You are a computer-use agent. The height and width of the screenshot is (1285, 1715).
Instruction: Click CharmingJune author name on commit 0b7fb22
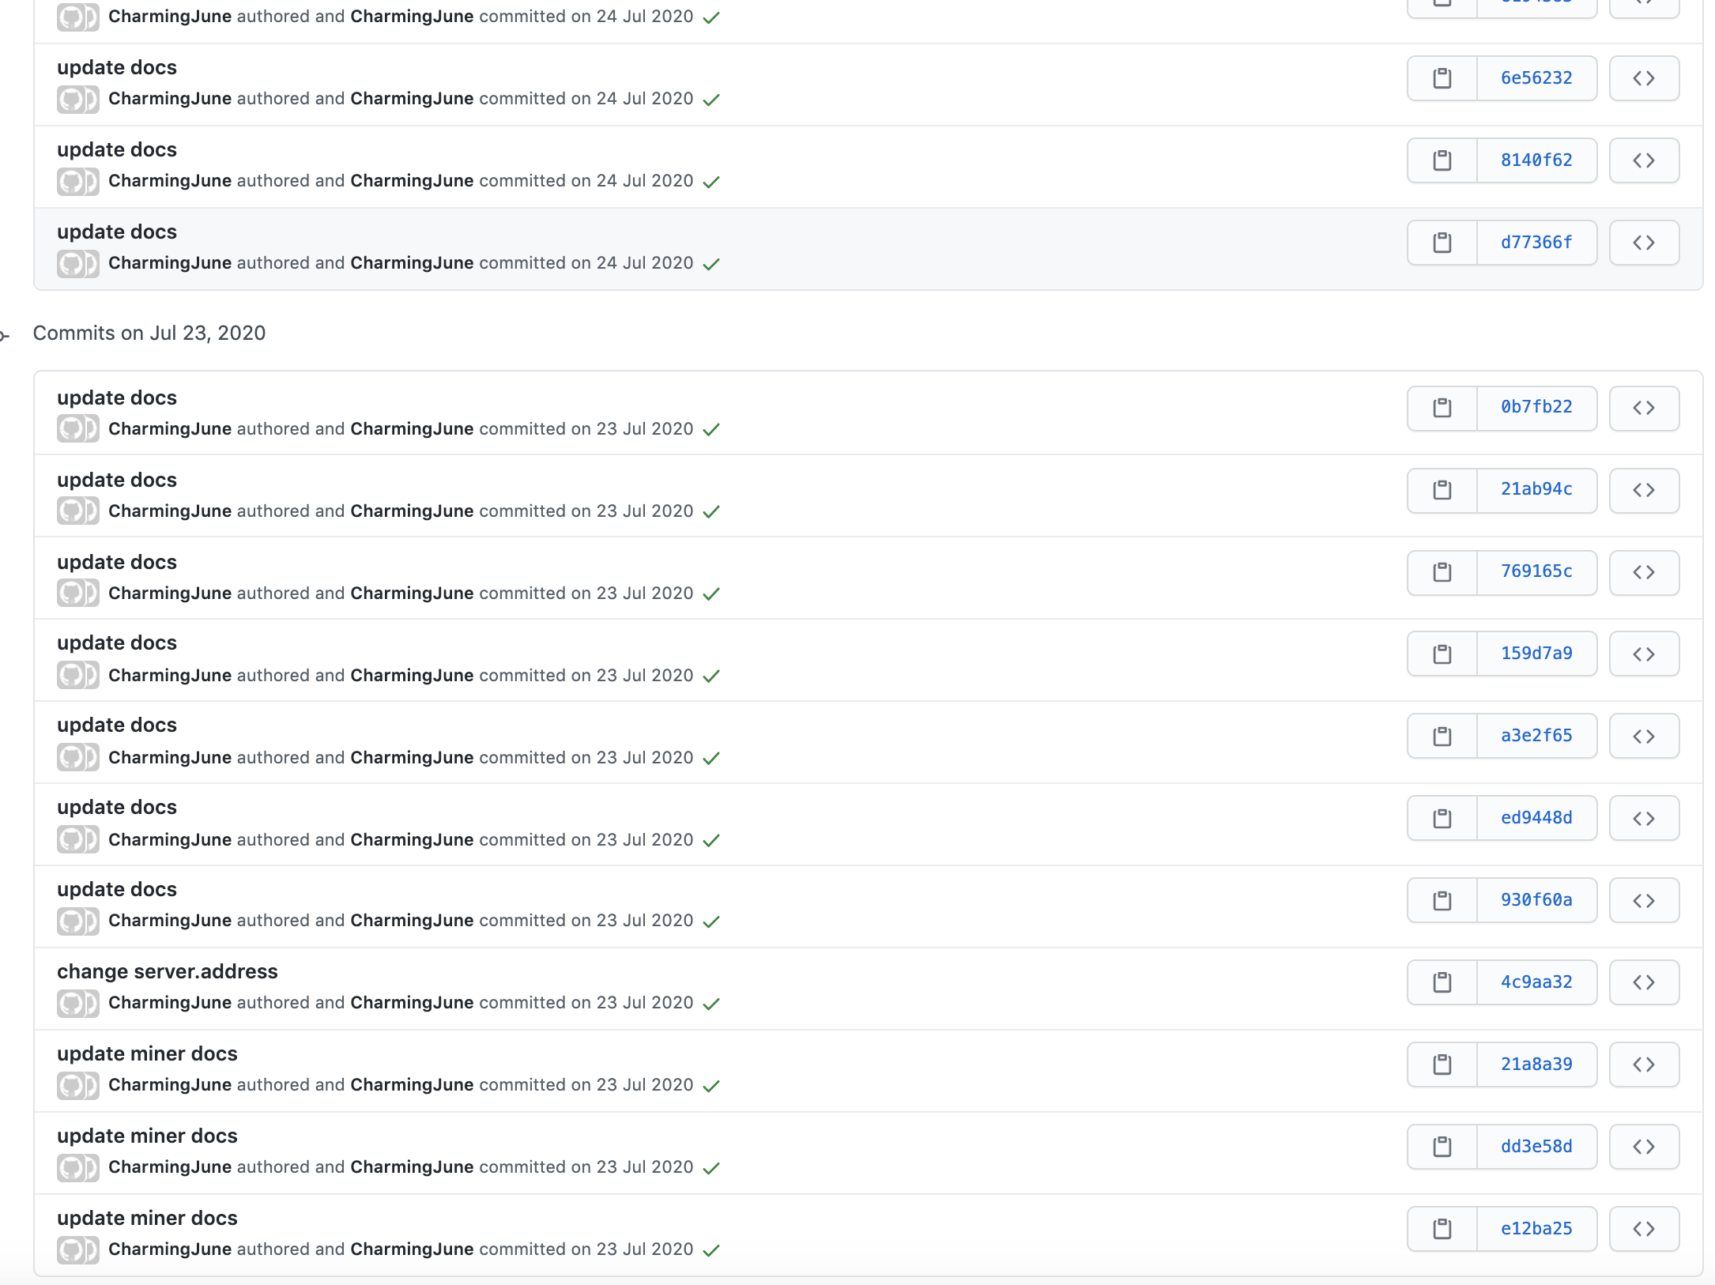[x=170, y=429]
